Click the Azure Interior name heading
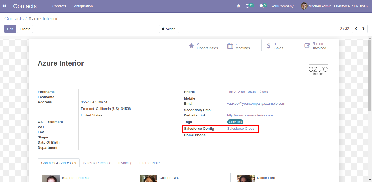 pos(61,63)
